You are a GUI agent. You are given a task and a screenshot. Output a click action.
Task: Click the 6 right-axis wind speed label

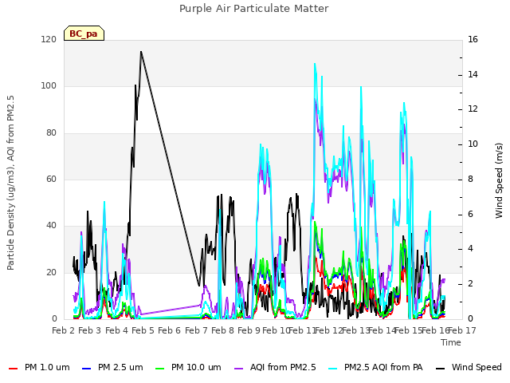(470, 215)
